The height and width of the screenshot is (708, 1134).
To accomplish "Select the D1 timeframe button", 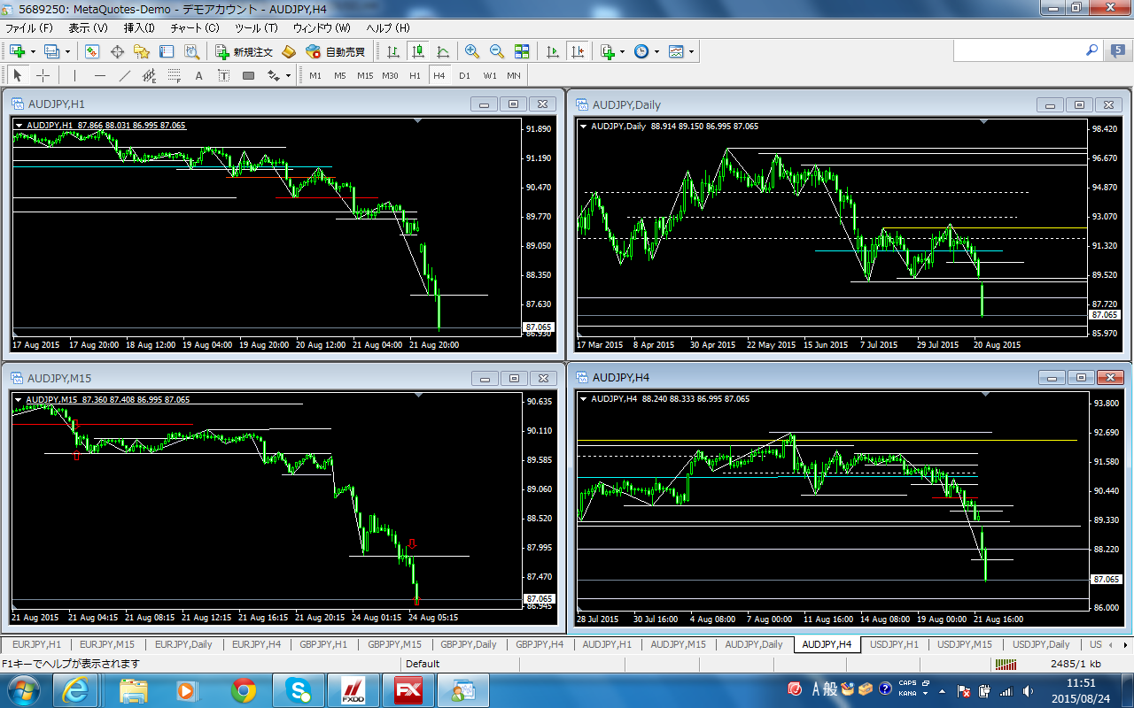I will pyautogui.click(x=464, y=76).
